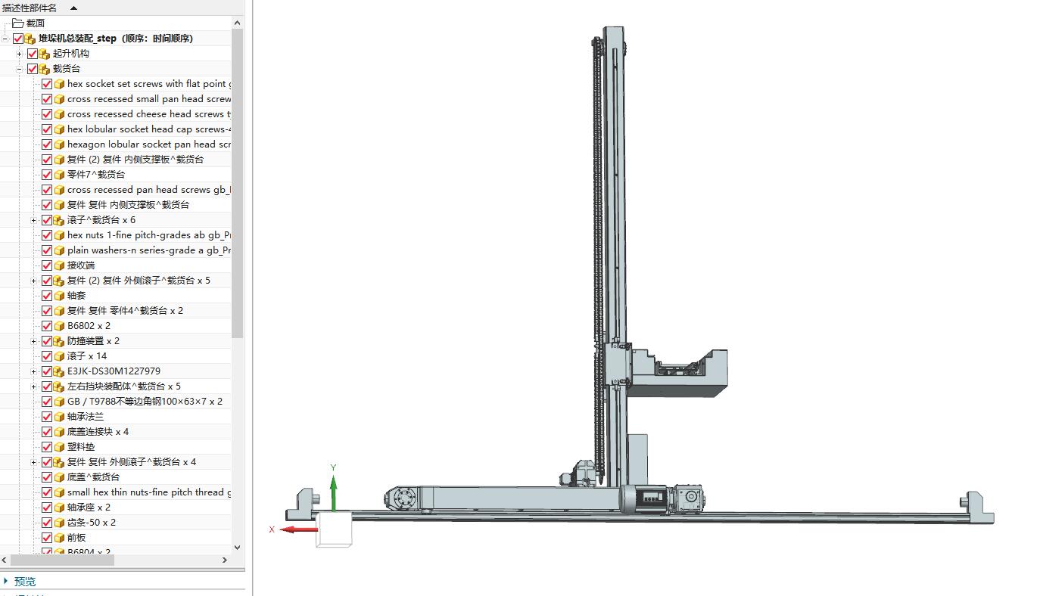Click the part icon of 轴套
Screen dimensions: 1040x596
[x=59, y=295]
